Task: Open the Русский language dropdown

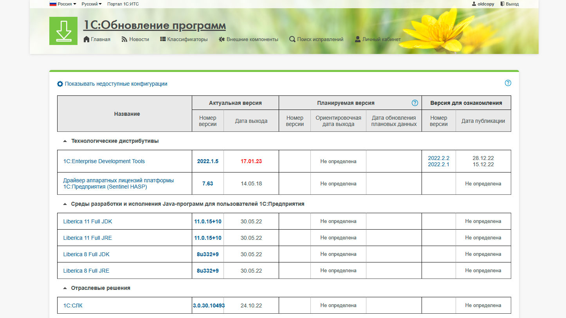Action: click(x=91, y=4)
